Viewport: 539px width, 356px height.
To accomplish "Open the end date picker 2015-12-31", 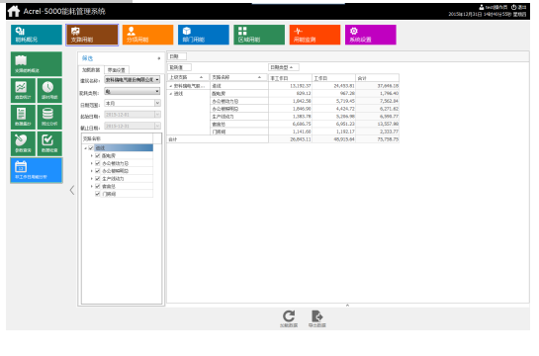I will coord(133,126).
